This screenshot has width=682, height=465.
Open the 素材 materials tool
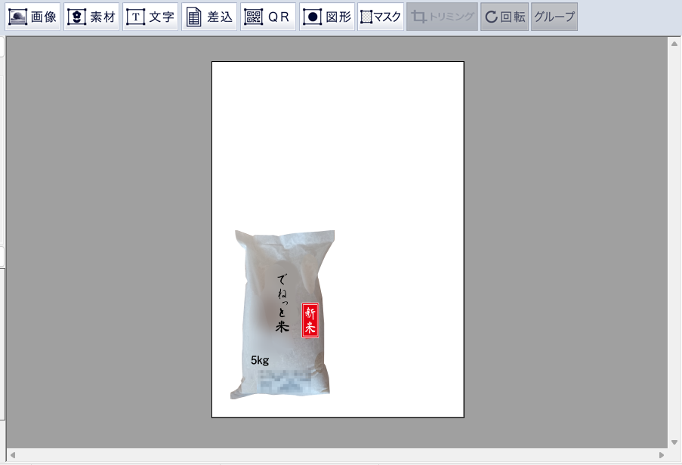point(91,17)
